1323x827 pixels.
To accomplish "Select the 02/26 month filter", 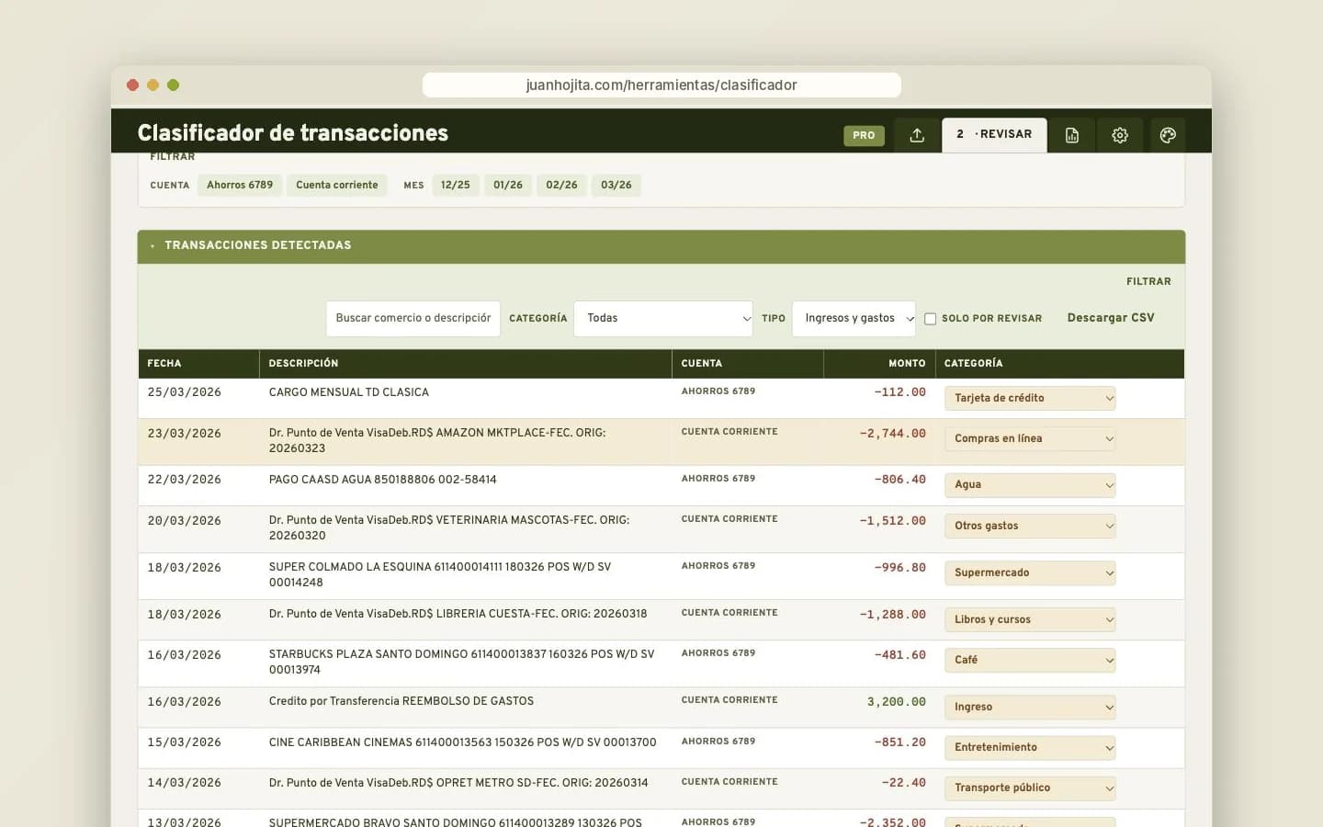I will [562, 185].
